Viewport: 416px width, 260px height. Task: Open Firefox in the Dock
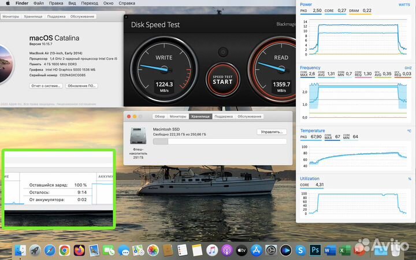pyautogui.click(x=79, y=250)
